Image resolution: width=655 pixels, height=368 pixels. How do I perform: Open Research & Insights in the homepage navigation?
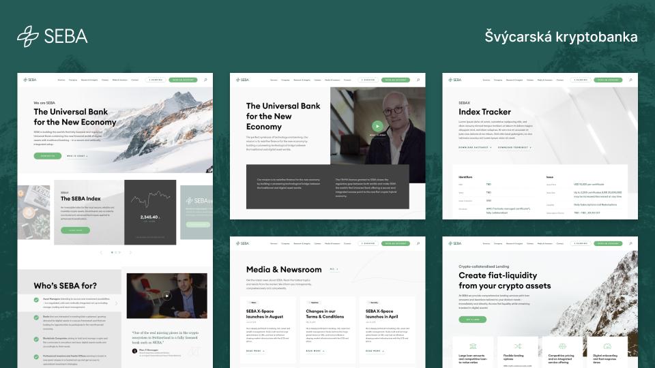pyautogui.click(x=89, y=80)
